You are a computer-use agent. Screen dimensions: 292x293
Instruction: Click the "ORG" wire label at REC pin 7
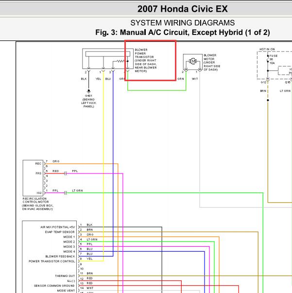[56, 161]
